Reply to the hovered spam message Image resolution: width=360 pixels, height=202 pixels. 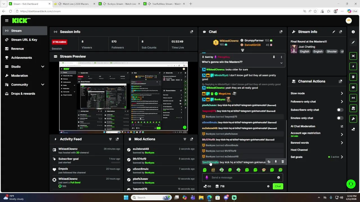click(x=269, y=162)
